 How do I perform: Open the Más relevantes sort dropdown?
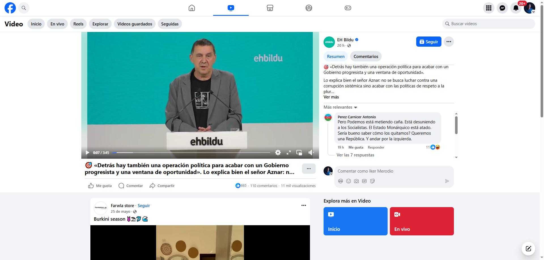pos(340,107)
